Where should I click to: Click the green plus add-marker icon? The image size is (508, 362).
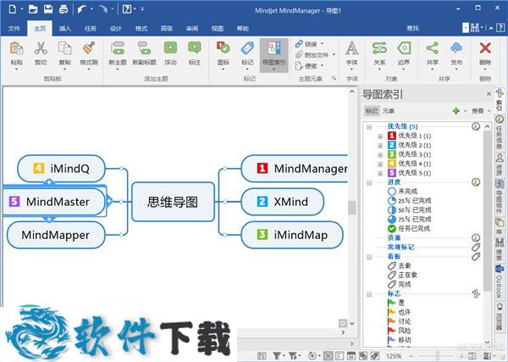[456, 111]
